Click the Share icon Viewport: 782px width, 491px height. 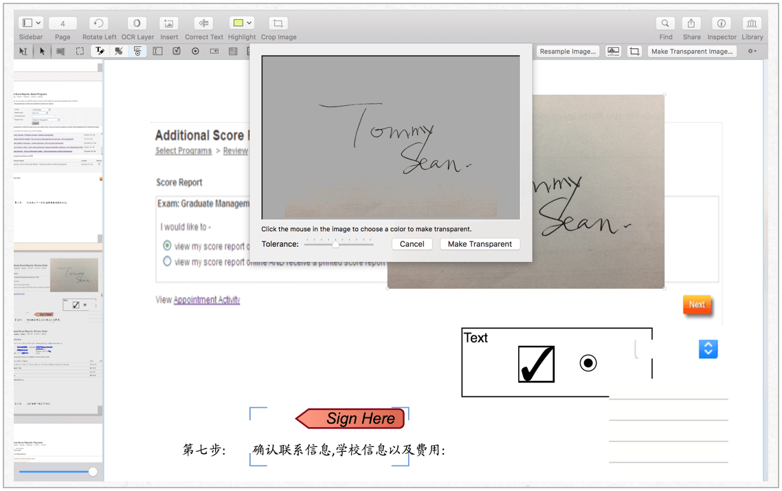[x=691, y=23]
